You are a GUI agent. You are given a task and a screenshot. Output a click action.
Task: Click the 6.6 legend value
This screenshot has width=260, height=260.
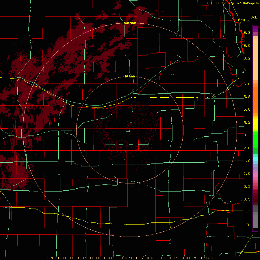click(x=247, y=84)
